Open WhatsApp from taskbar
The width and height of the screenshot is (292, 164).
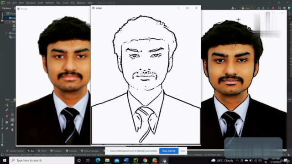[x=155, y=160]
